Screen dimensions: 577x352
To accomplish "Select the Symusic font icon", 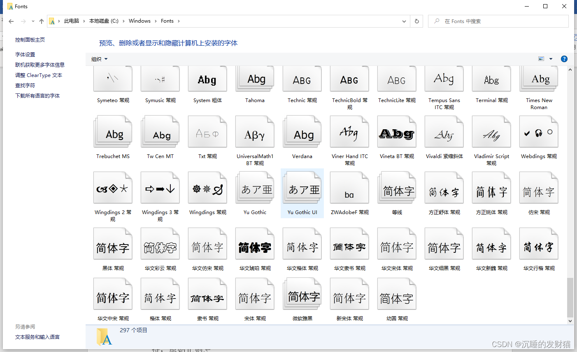I will [x=160, y=79].
